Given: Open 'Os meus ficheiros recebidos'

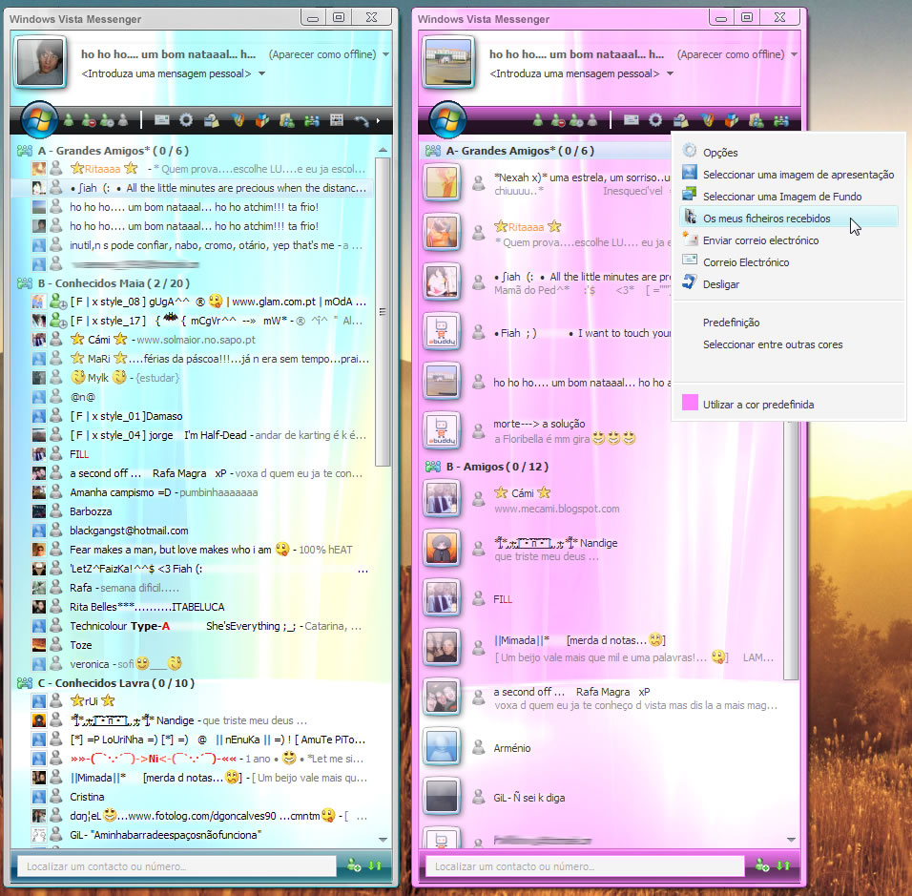Looking at the screenshot, I should click(x=788, y=219).
